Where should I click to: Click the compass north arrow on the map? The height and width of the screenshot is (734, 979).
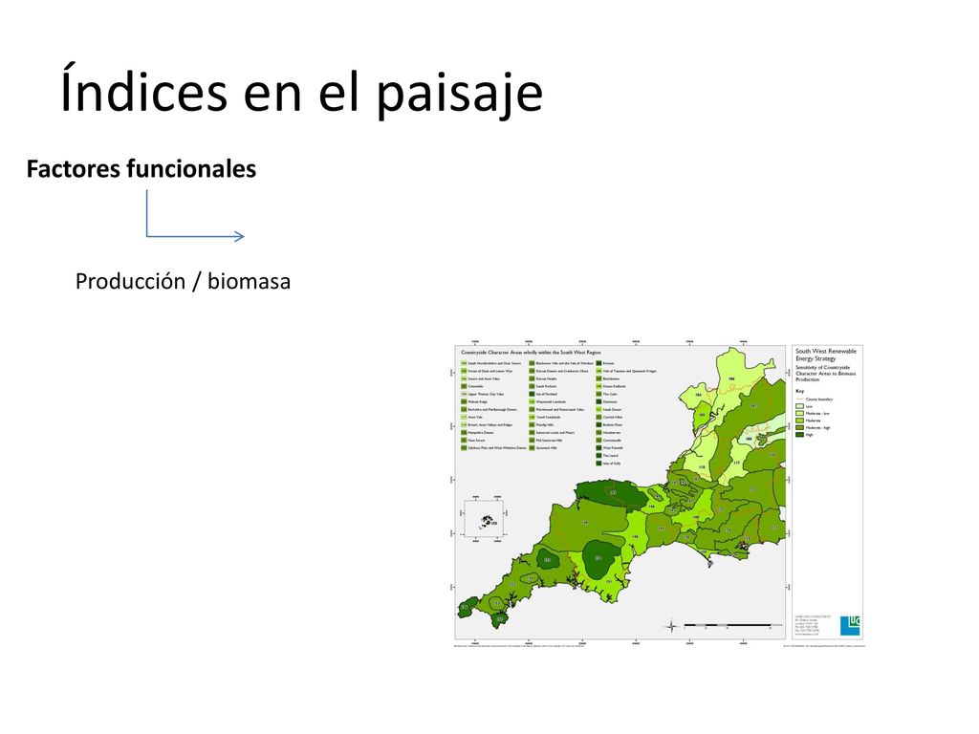671,626
